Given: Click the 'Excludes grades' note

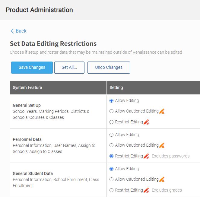Looking at the screenshot, I should pos(167,190).
